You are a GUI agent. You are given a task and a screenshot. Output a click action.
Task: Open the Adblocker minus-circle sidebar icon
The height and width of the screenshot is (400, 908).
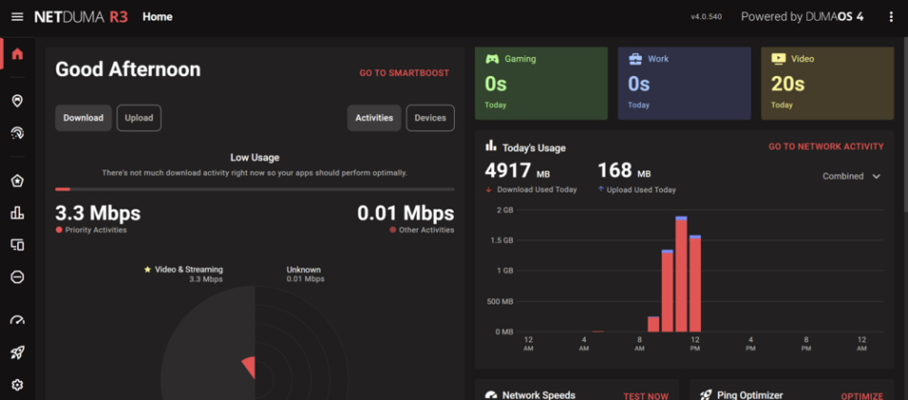pyautogui.click(x=17, y=277)
